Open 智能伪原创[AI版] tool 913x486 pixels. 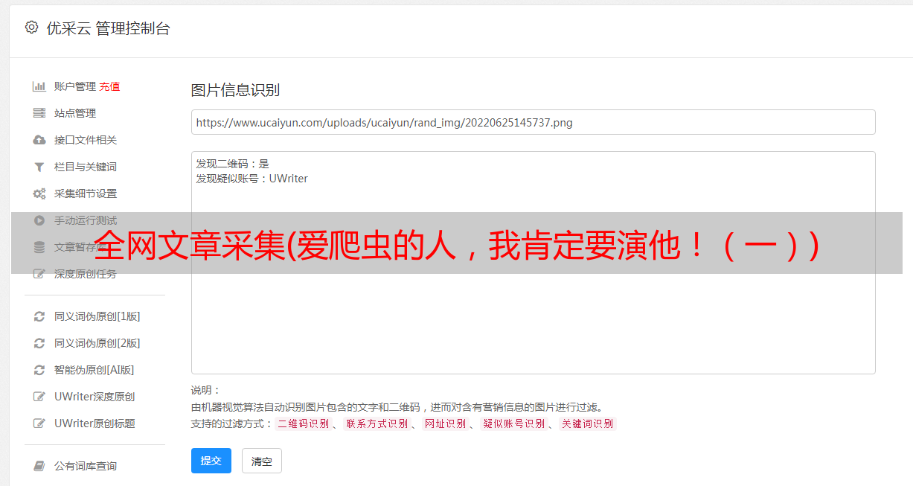tap(94, 370)
